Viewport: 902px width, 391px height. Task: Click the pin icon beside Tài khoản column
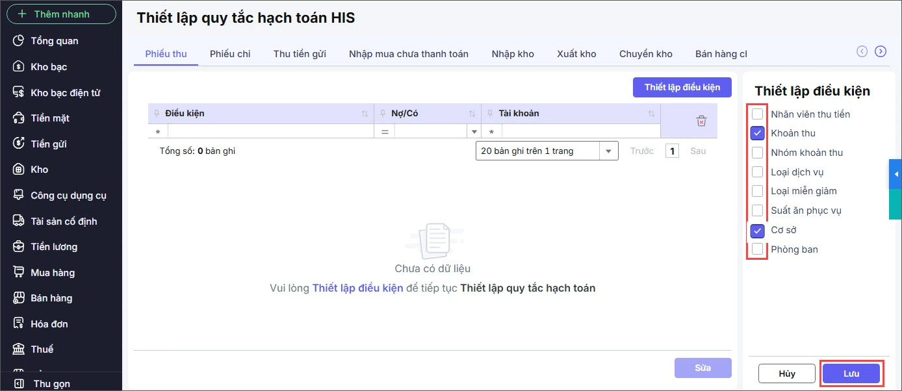489,114
